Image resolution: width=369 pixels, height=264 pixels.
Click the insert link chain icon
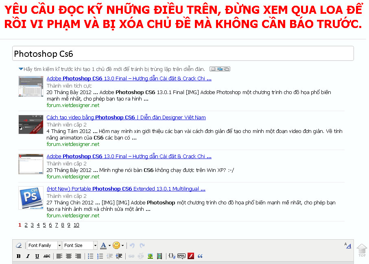131,256
